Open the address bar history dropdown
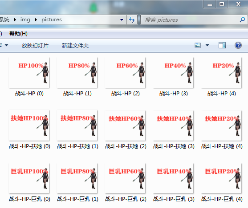 [122, 20]
